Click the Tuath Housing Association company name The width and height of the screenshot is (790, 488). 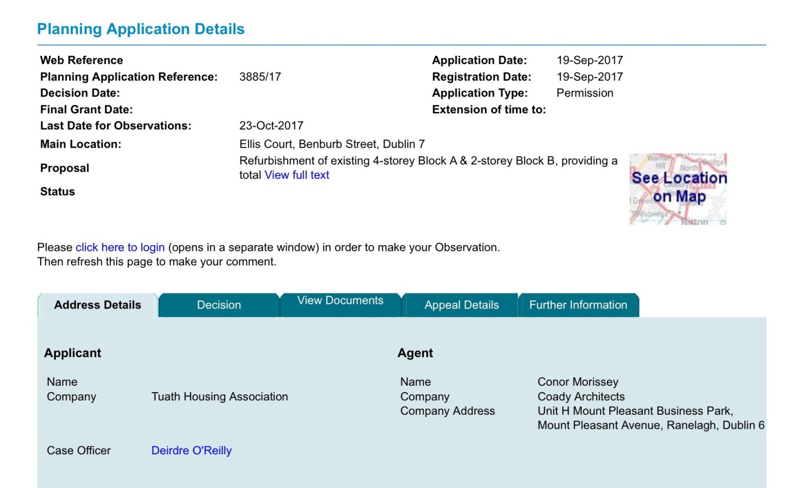pyautogui.click(x=220, y=397)
